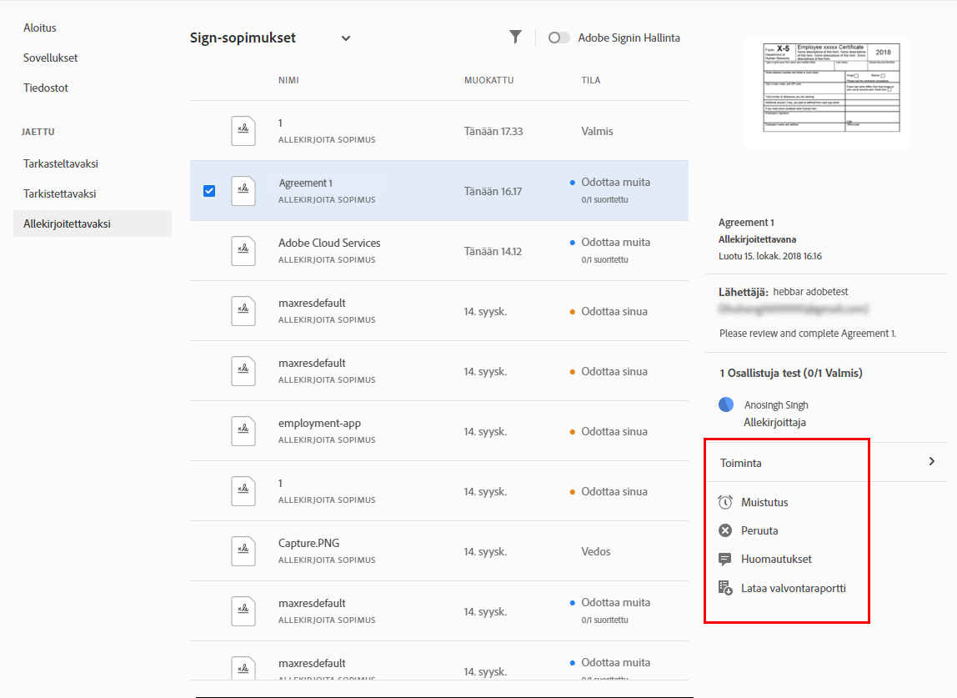
Task: Open the Adobe Cloud Services agreement name
Action: [x=329, y=243]
